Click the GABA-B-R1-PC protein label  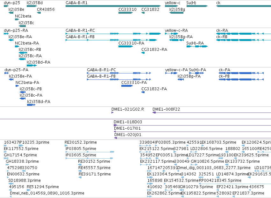(x=101, y=70)
